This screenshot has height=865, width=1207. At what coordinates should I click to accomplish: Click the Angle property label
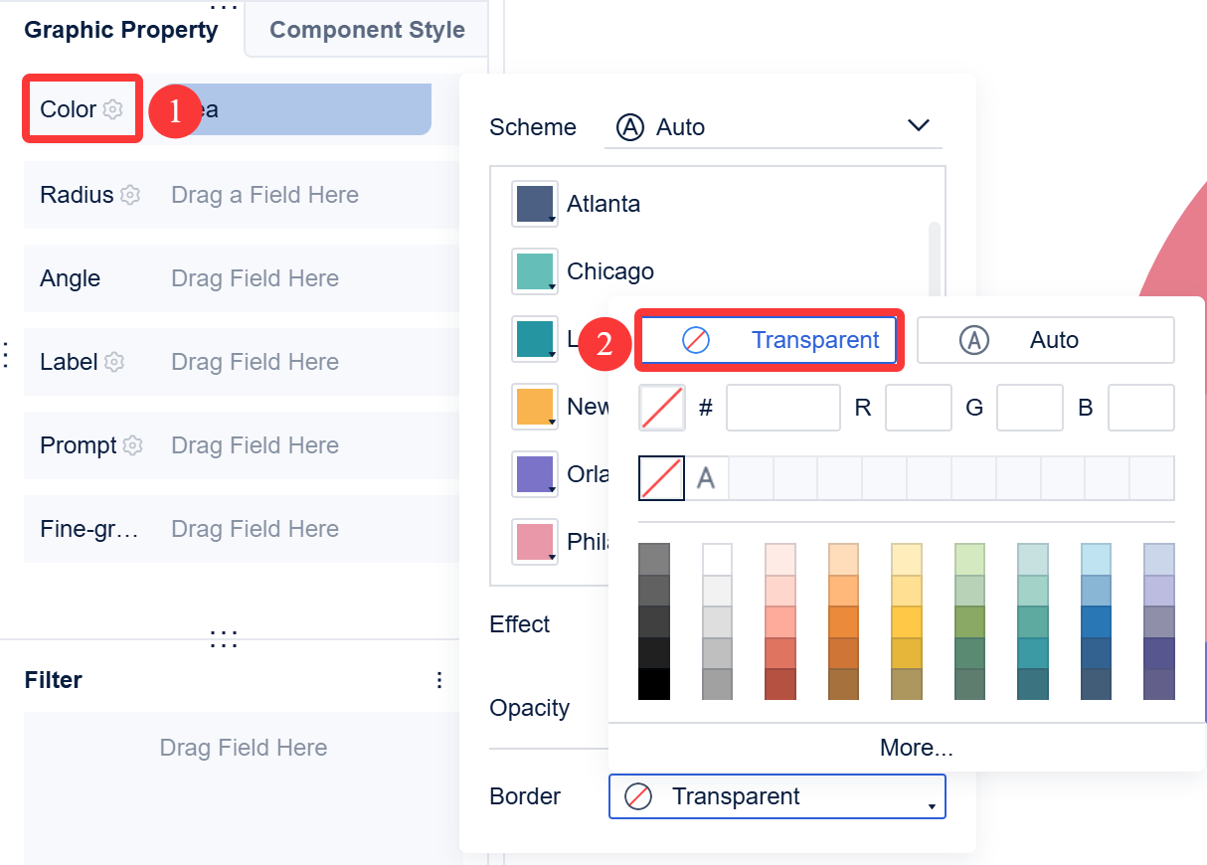tap(70, 278)
